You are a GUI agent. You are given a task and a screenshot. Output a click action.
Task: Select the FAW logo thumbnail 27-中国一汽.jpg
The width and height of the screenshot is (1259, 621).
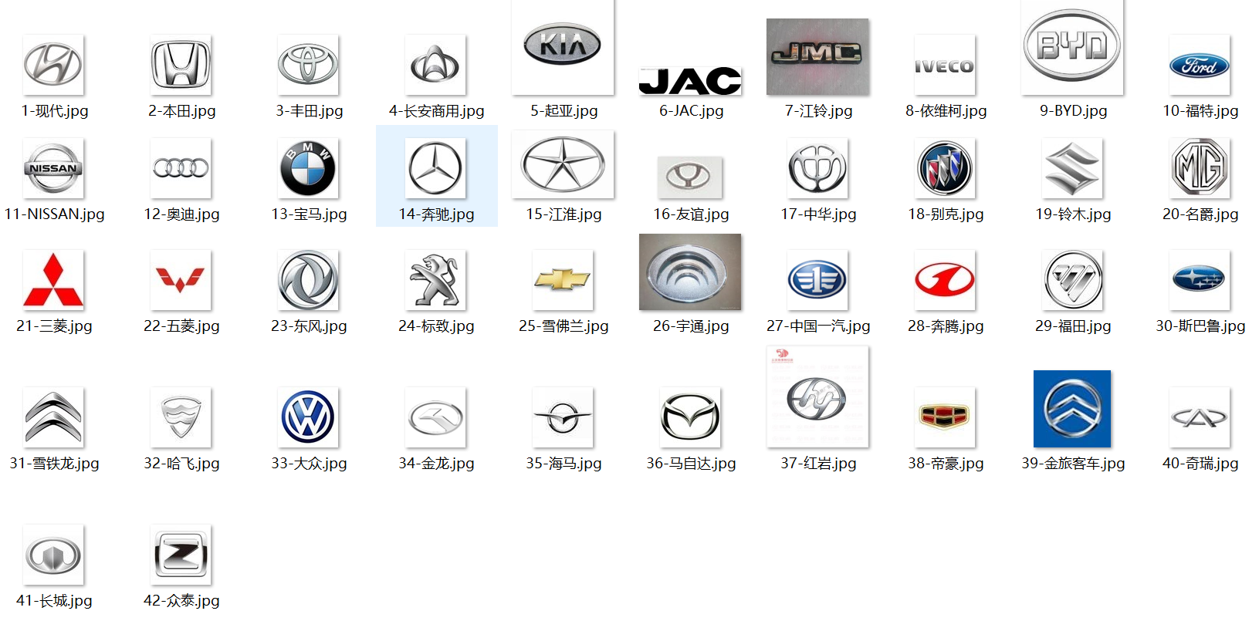click(817, 280)
